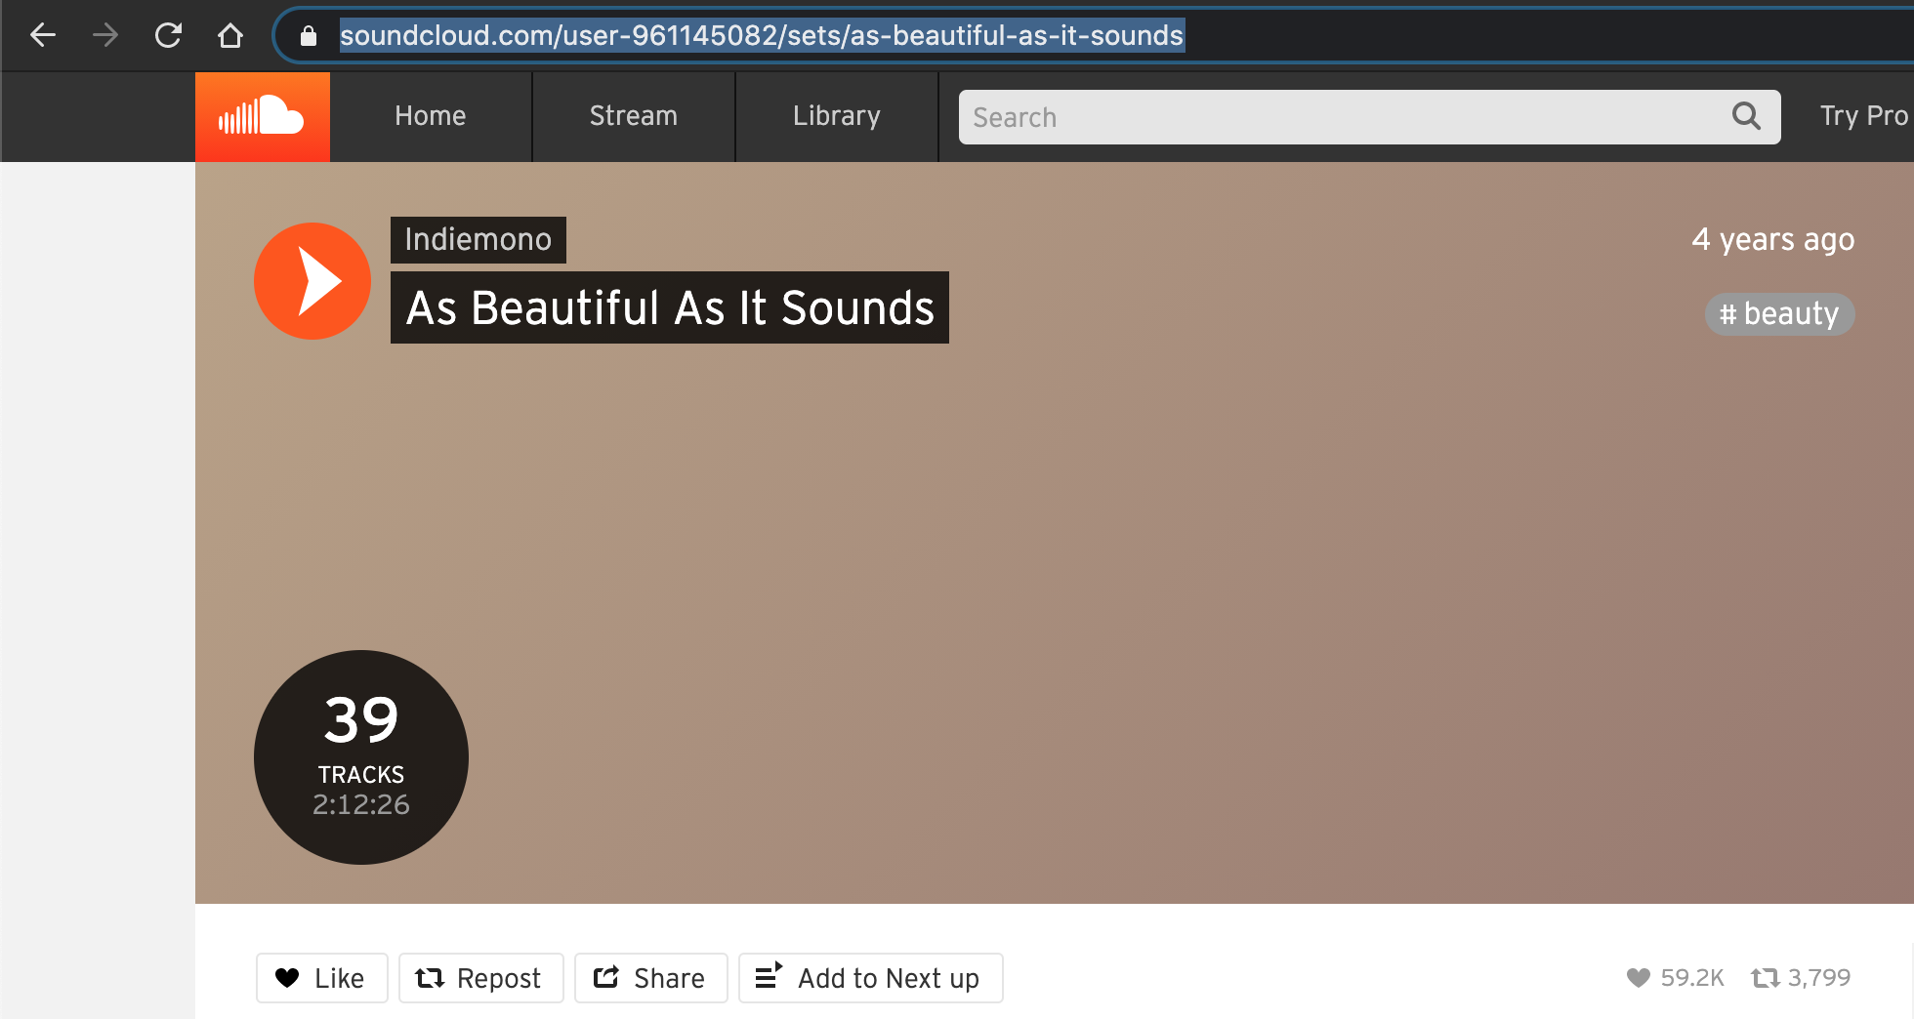The image size is (1914, 1019).
Task: Toggle the padlock icon in the address bar
Action: (x=307, y=35)
